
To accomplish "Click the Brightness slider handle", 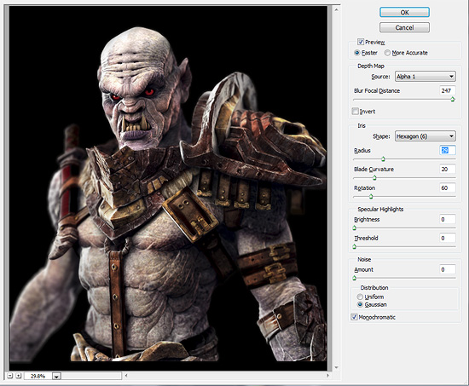I will [355, 228].
